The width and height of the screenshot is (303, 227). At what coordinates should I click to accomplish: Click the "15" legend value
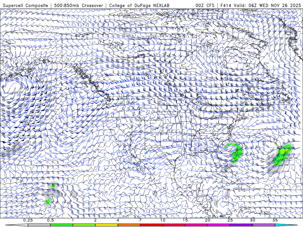(185, 220)
